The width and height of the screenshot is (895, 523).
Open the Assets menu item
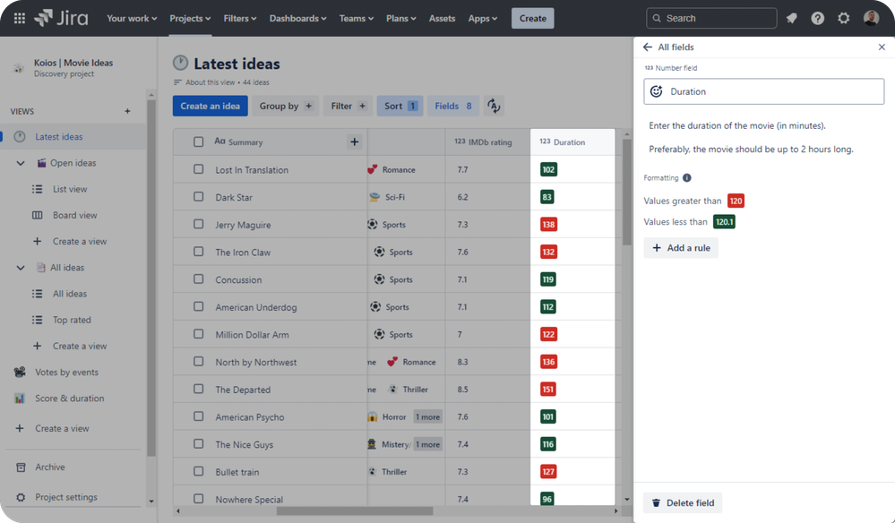pyautogui.click(x=442, y=18)
